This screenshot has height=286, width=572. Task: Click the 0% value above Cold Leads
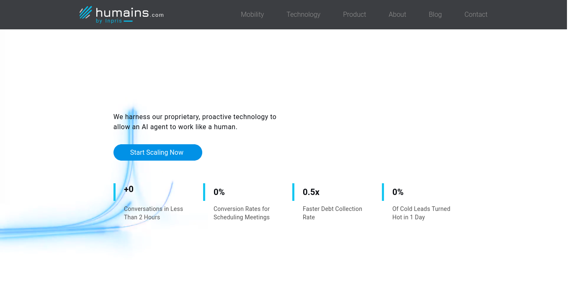[398, 192]
